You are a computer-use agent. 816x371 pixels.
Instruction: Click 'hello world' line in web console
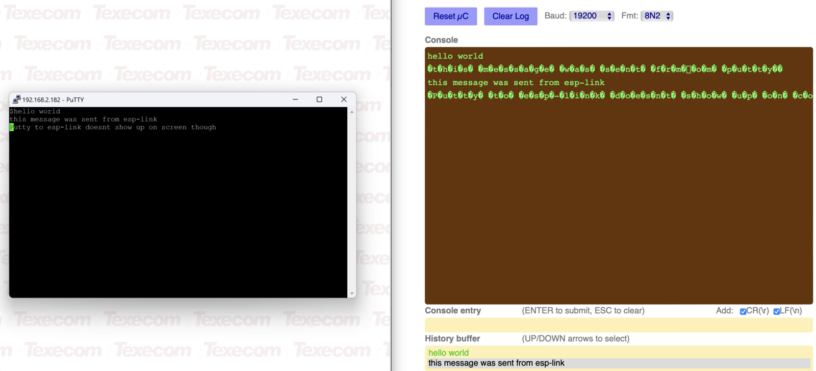click(455, 56)
